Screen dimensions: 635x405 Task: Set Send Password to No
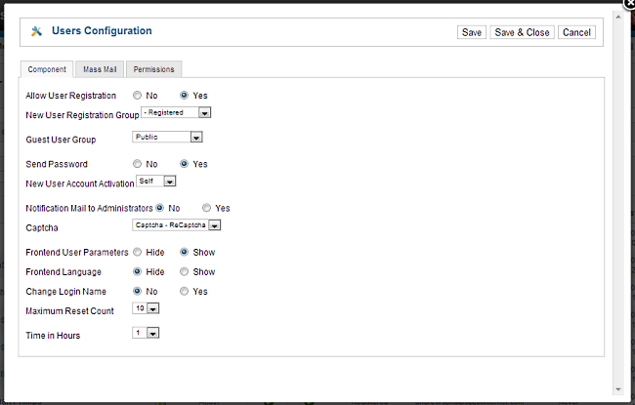[138, 164]
